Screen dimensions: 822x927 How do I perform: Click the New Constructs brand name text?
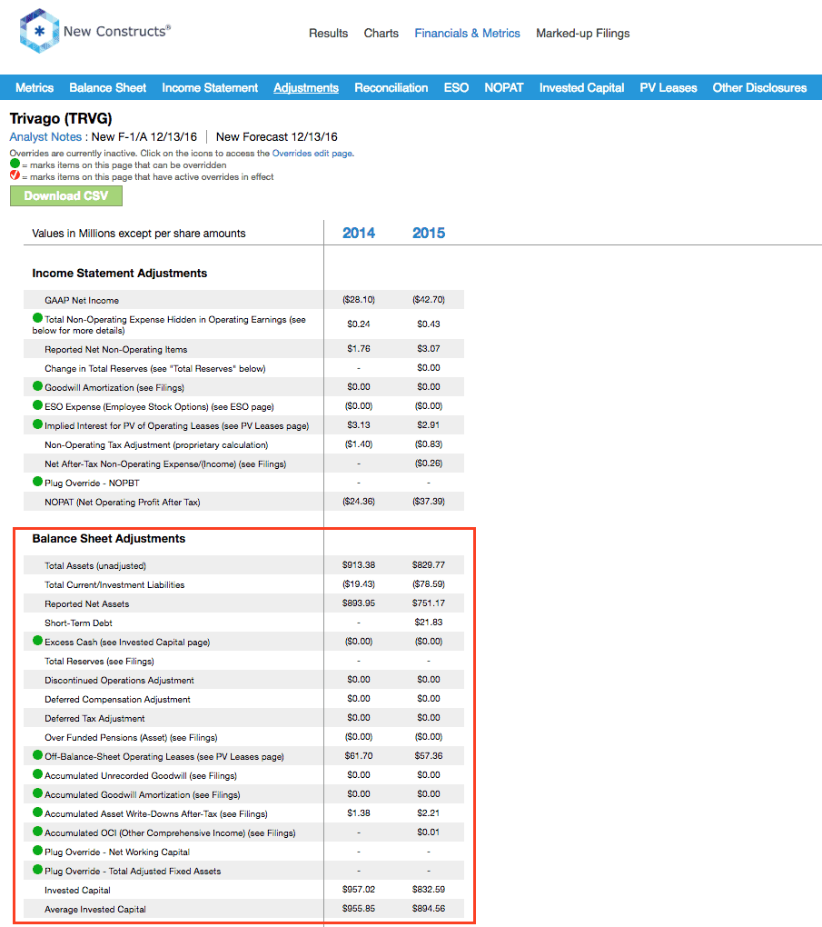117,31
